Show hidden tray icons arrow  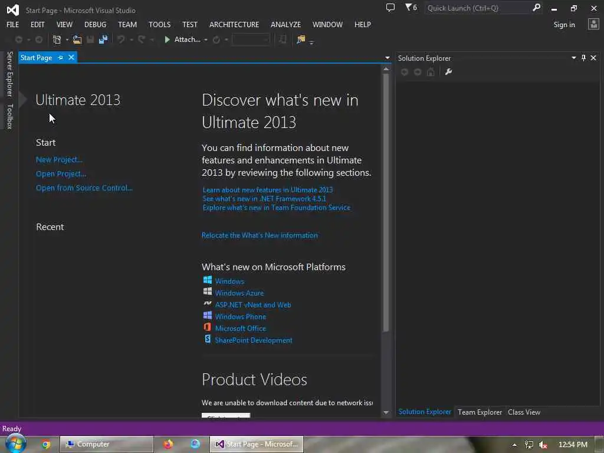[514, 445]
